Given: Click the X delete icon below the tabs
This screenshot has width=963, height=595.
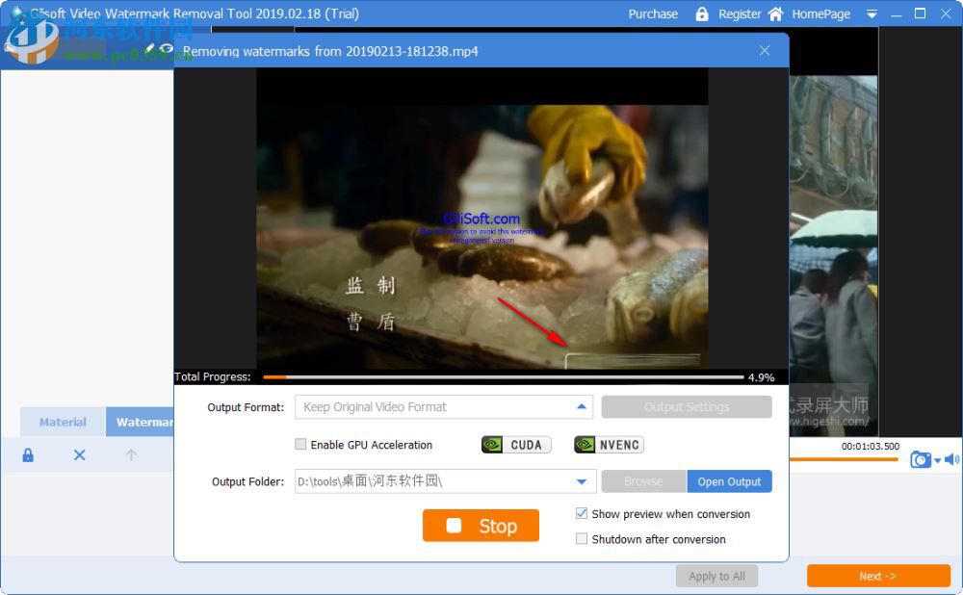Looking at the screenshot, I should (x=79, y=454).
